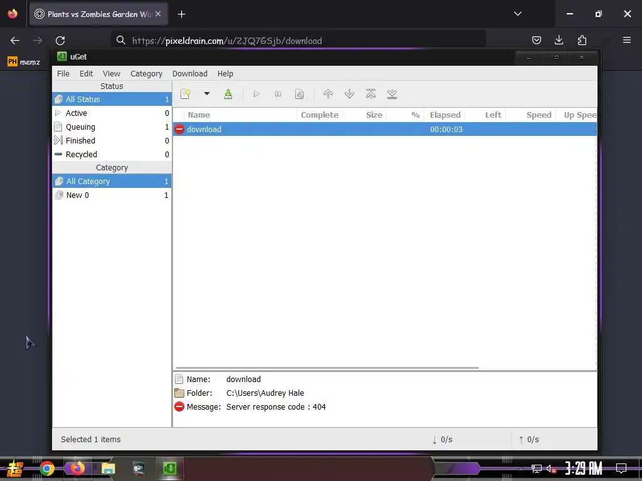The image size is (642, 481).
Task: Click the Selected 1 items status text
Action: 91,439
